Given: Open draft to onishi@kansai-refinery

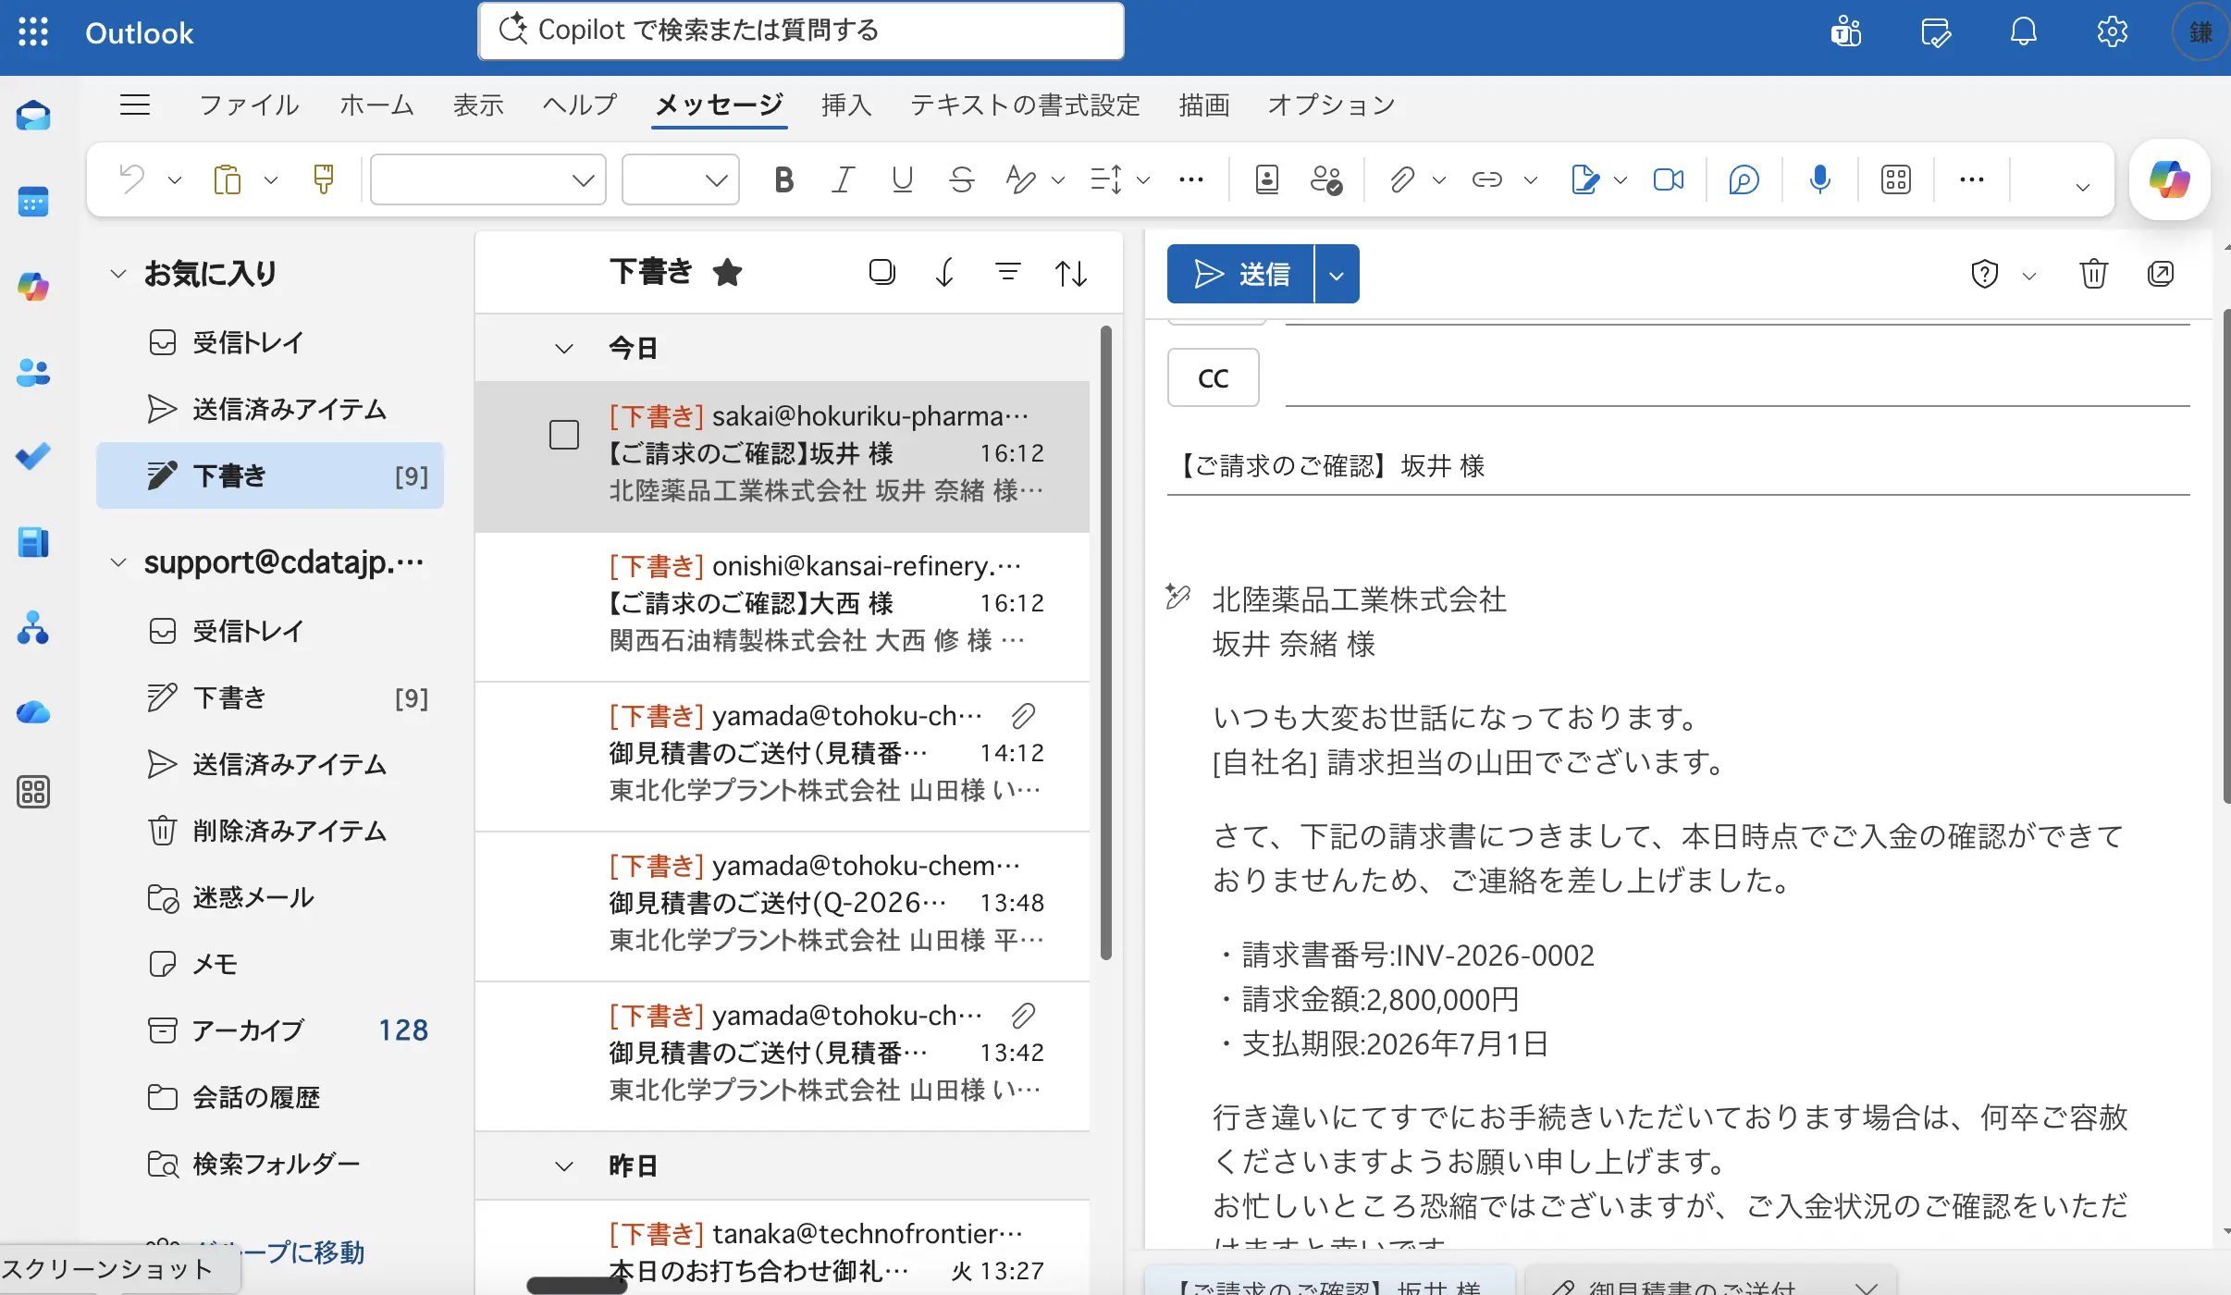Looking at the screenshot, I should point(783,606).
